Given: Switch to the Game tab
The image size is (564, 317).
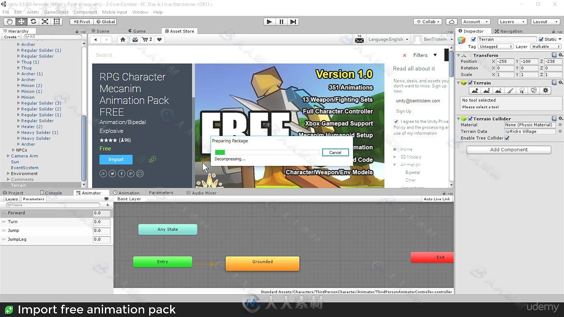Looking at the screenshot, I should 137,31.
